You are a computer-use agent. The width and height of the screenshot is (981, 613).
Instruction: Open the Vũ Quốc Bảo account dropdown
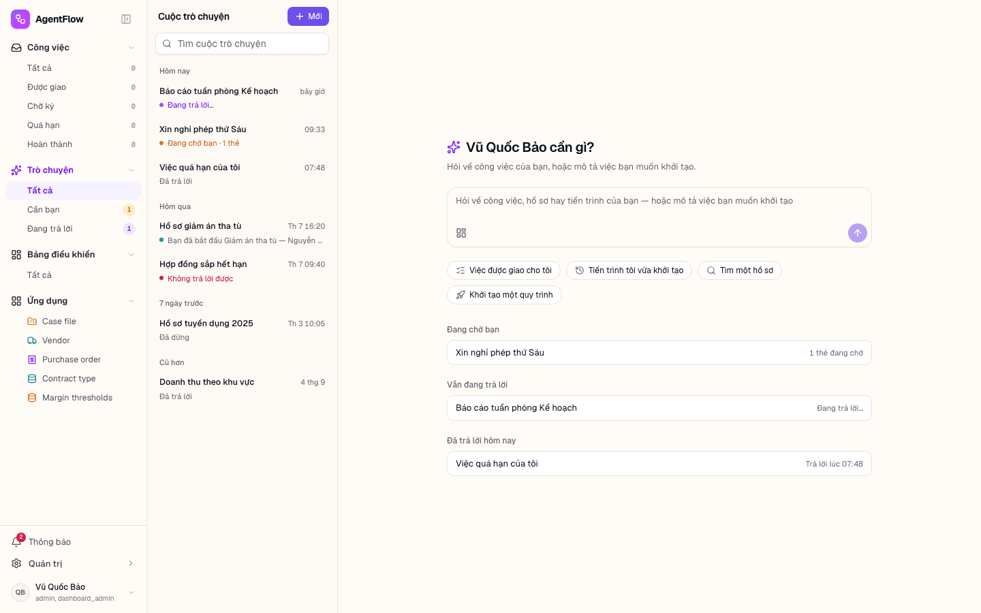coord(131,593)
